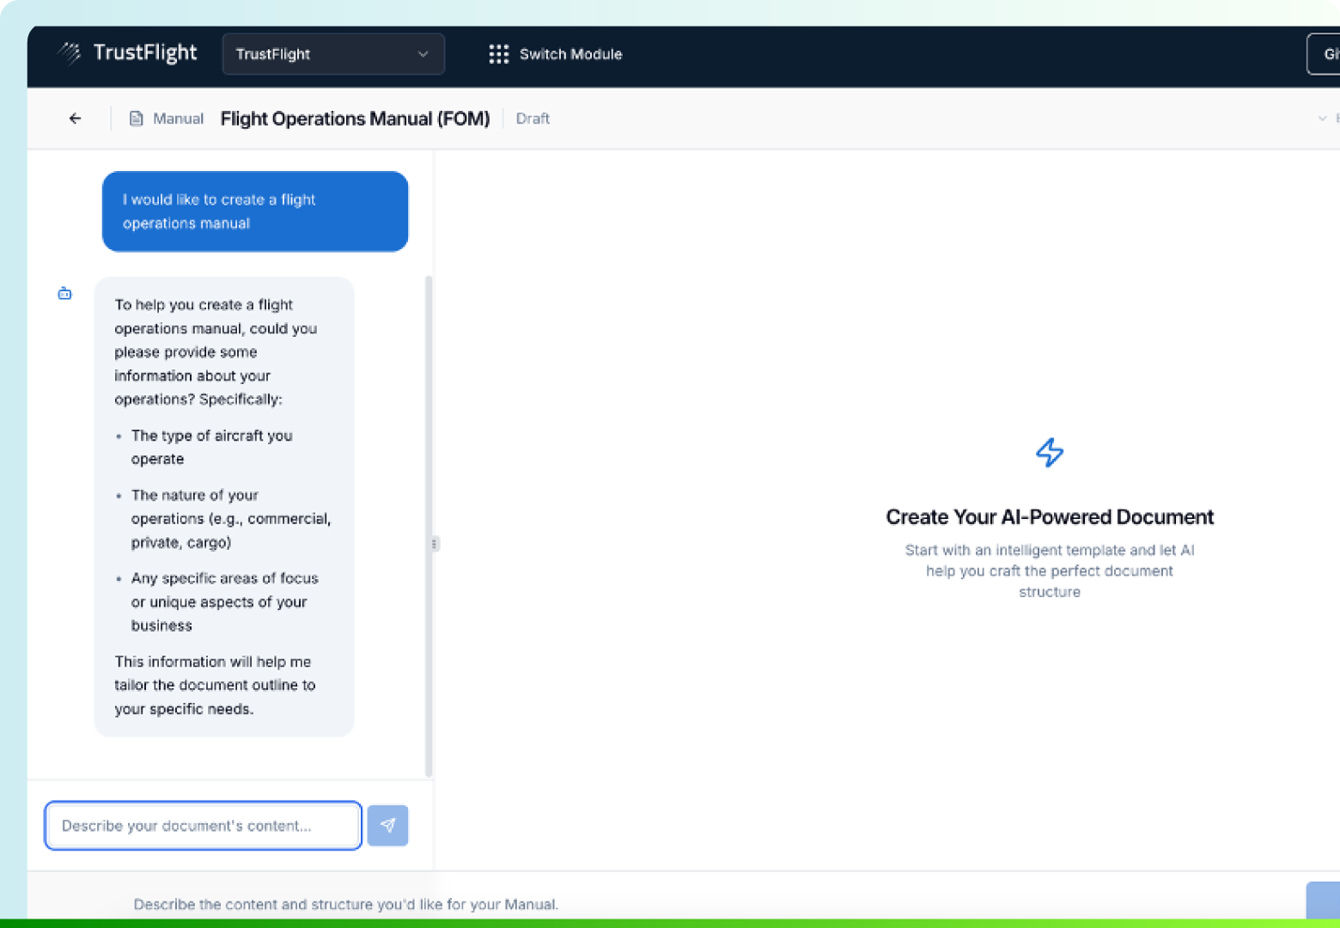This screenshot has height=928, width=1340.
Task: Click the Manual document icon
Action: click(136, 119)
